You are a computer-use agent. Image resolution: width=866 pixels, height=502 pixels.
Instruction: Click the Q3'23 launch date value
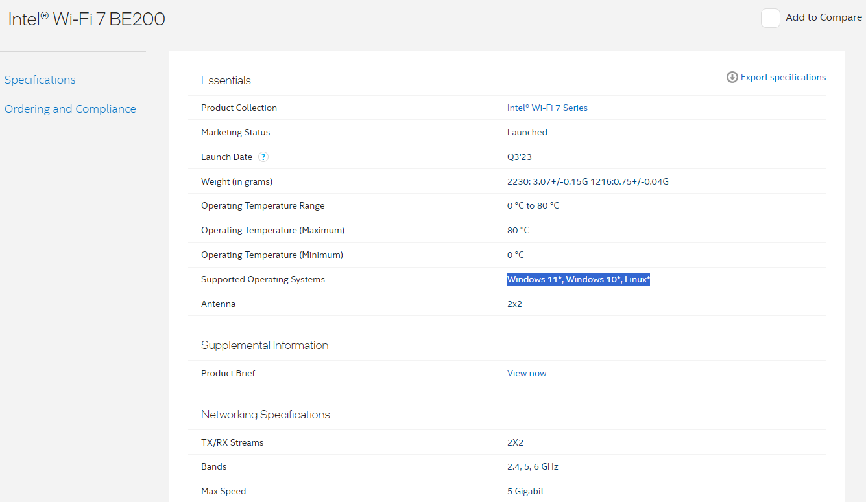(x=520, y=157)
